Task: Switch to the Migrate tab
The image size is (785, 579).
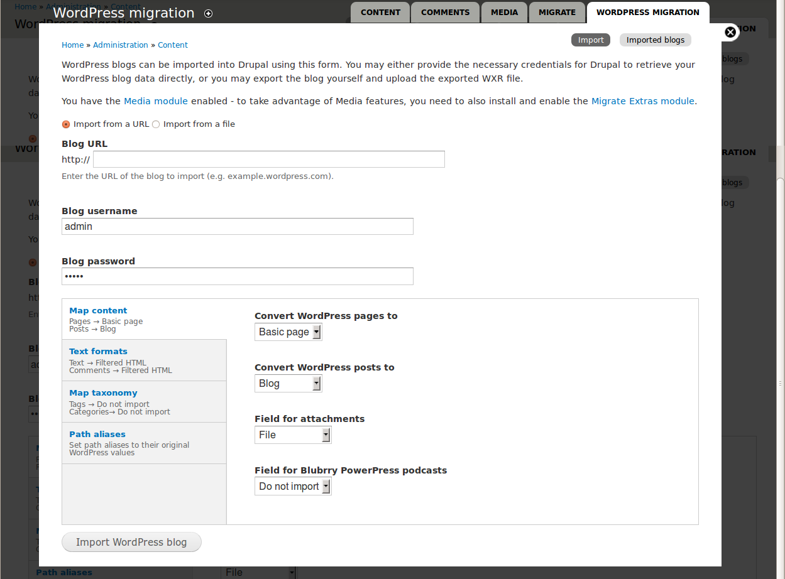Action: (x=557, y=13)
